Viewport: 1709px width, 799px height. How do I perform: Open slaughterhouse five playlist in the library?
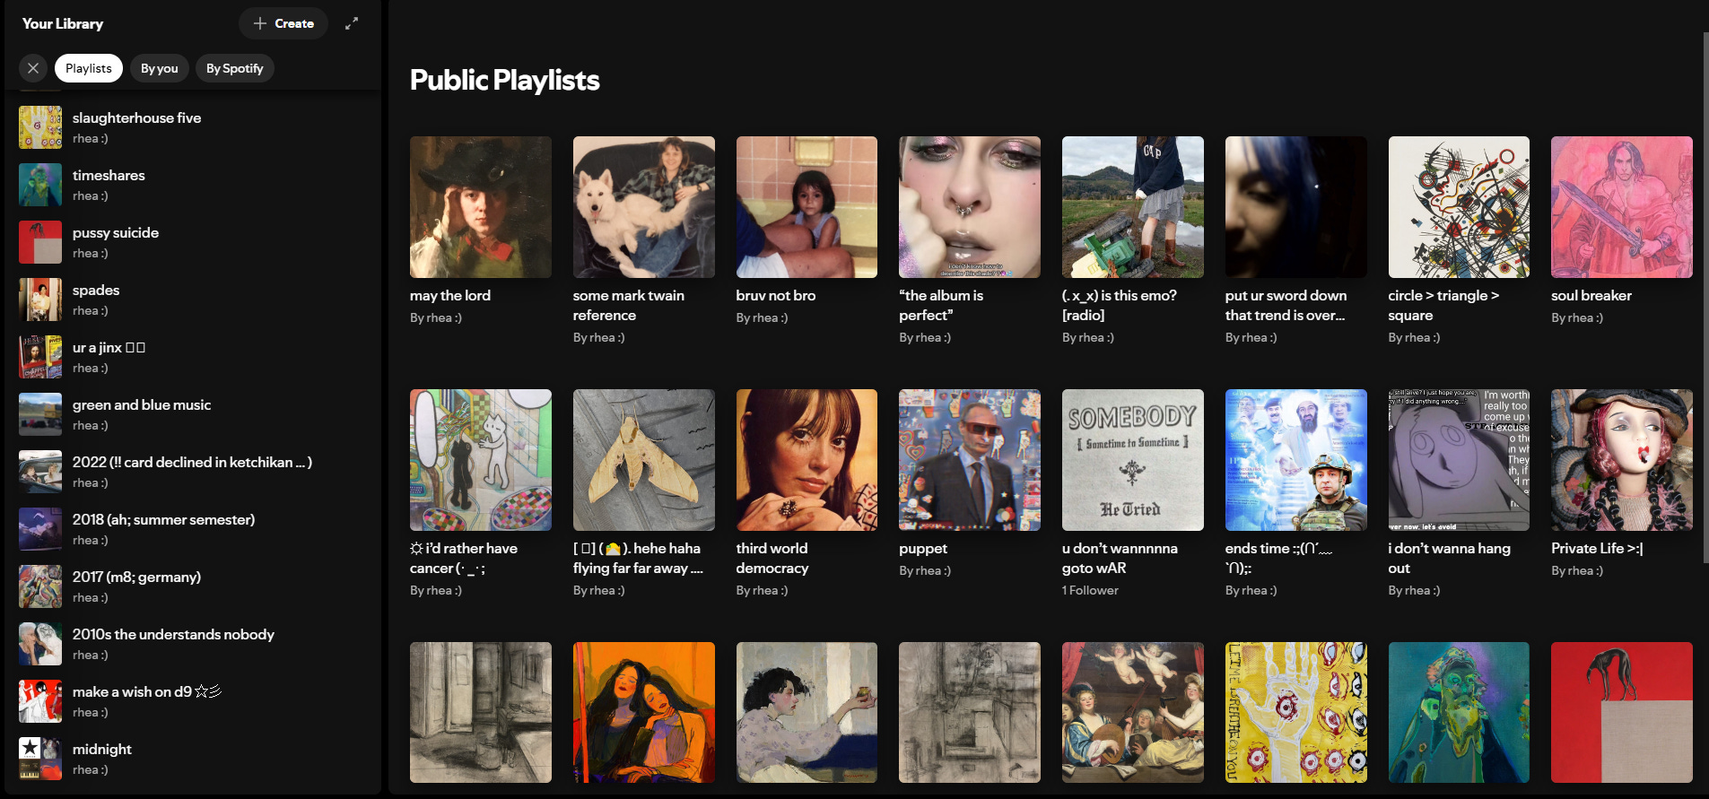(193, 127)
